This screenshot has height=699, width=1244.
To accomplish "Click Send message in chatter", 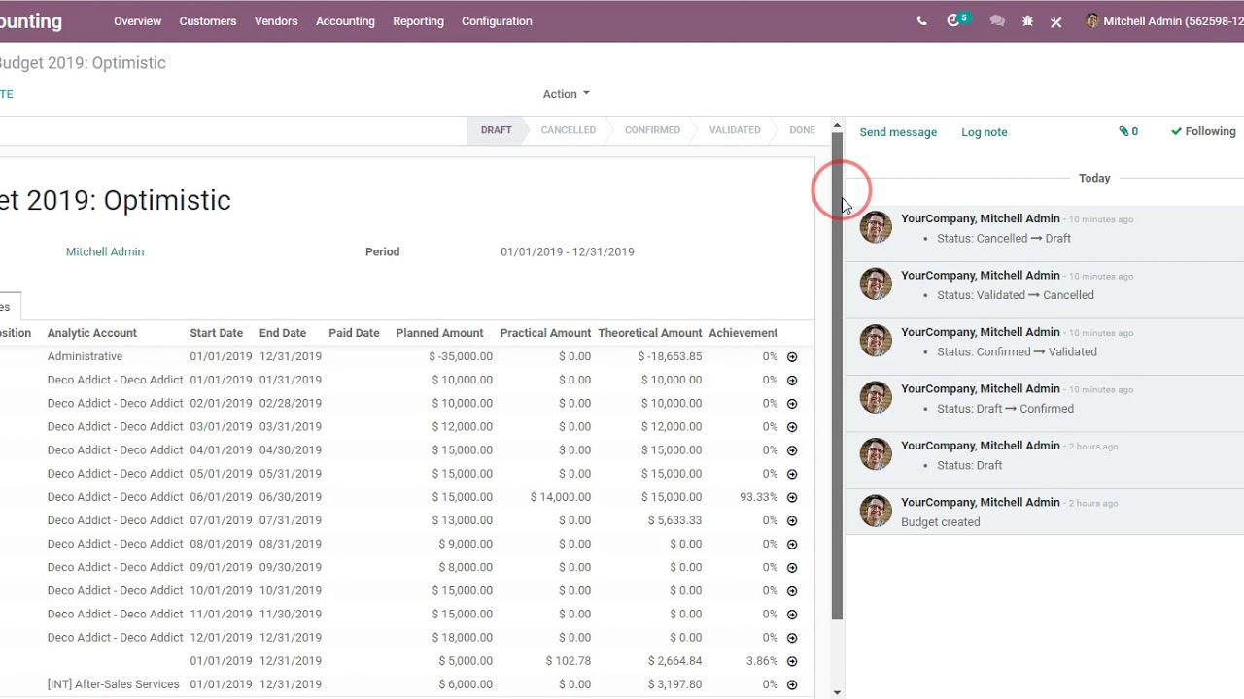I will 898,132.
